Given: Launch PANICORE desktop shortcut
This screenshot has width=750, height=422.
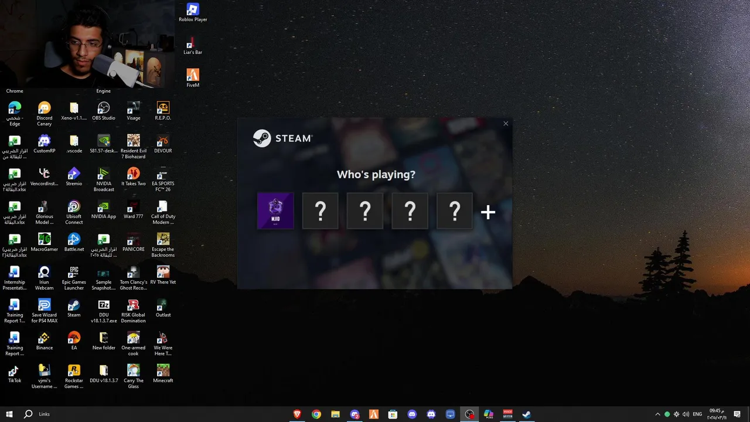Looking at the screenshot, I should coord(134,243).
